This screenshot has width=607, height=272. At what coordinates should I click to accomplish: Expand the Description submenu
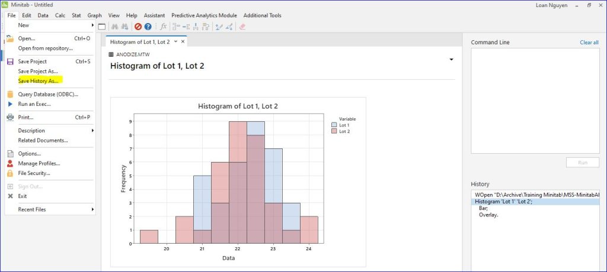50,131
